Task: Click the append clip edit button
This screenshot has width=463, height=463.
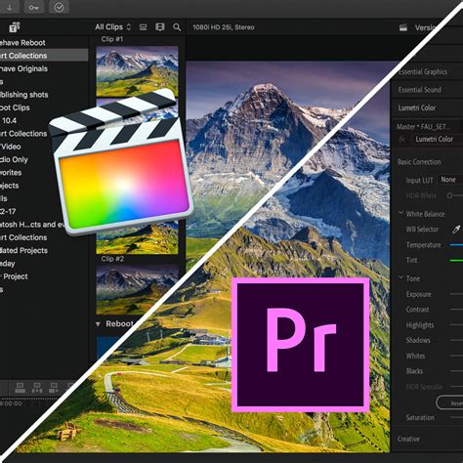Action: coord(54,388)
